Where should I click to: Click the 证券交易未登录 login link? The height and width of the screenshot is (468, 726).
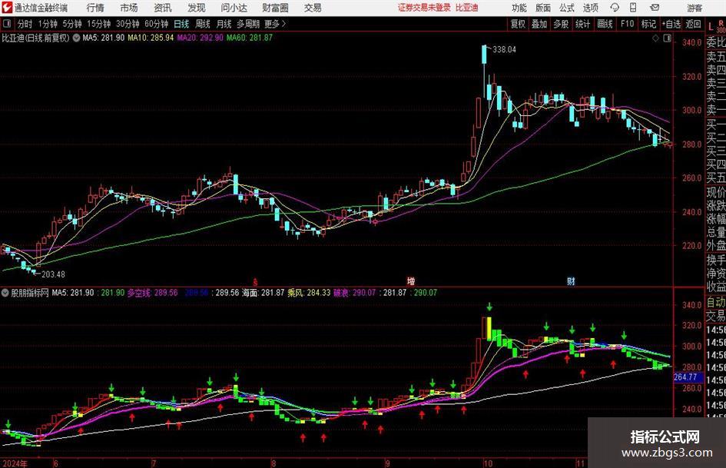click(424, 8)
